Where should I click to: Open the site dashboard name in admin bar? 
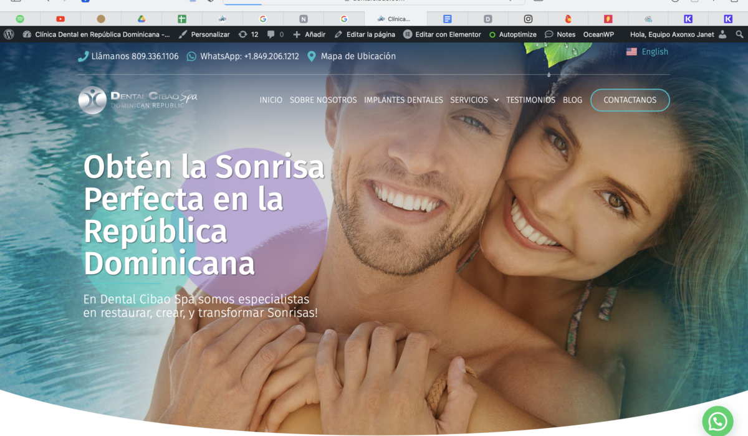click(x=96, y=34)
